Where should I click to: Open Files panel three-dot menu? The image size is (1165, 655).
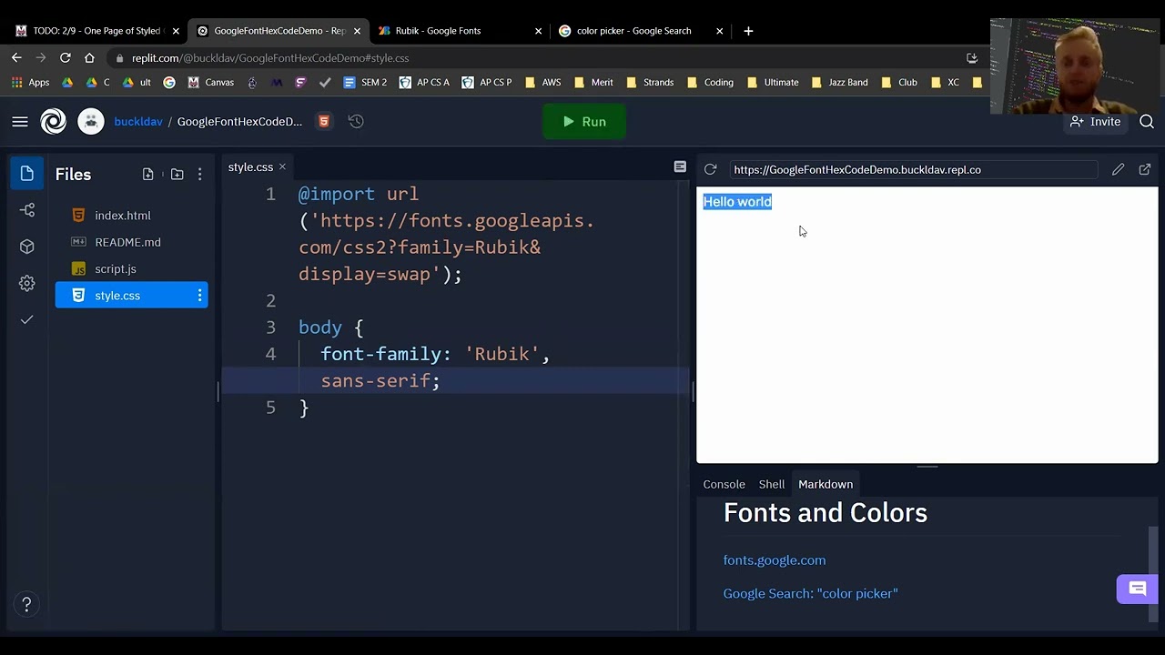(x=199, y=174)
